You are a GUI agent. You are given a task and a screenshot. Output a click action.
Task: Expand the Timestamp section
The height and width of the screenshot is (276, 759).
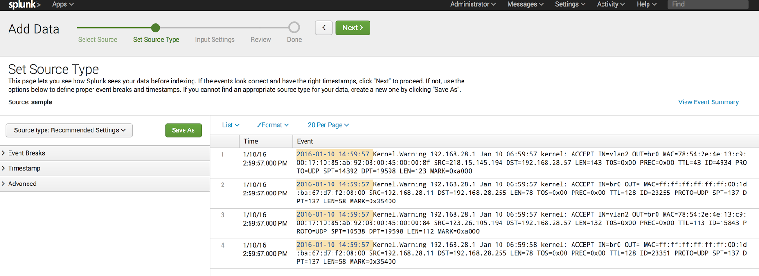click(x=105, y=168)
